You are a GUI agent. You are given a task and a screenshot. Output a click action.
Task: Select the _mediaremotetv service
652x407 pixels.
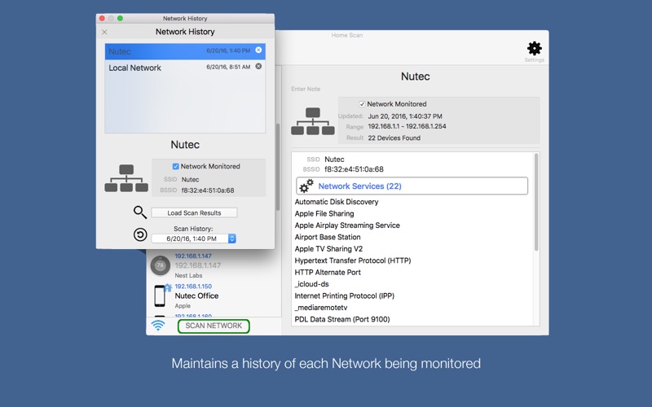pyautogui.click(x=321, y=308)
